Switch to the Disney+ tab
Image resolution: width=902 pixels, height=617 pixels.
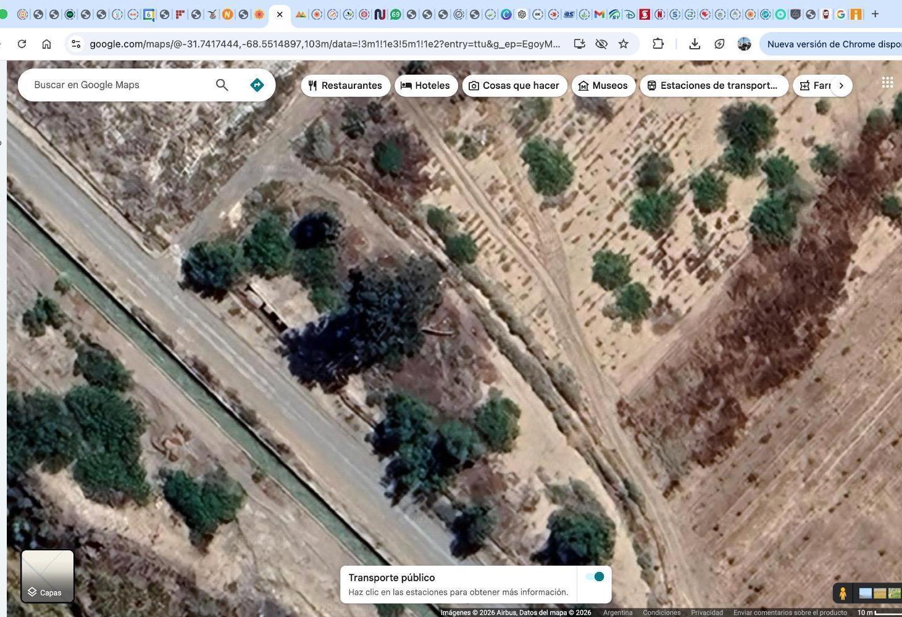pos(629,14)
